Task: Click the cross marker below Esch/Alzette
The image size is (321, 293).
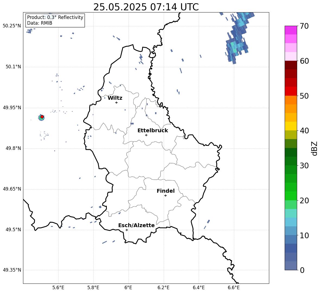Action: [x=127, y=230]
